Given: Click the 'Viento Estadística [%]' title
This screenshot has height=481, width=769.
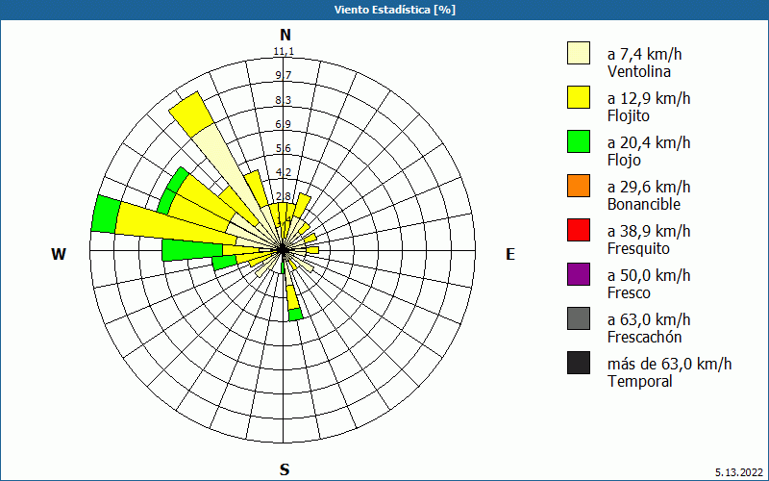Looking at the screenshot, I should 395,10.
